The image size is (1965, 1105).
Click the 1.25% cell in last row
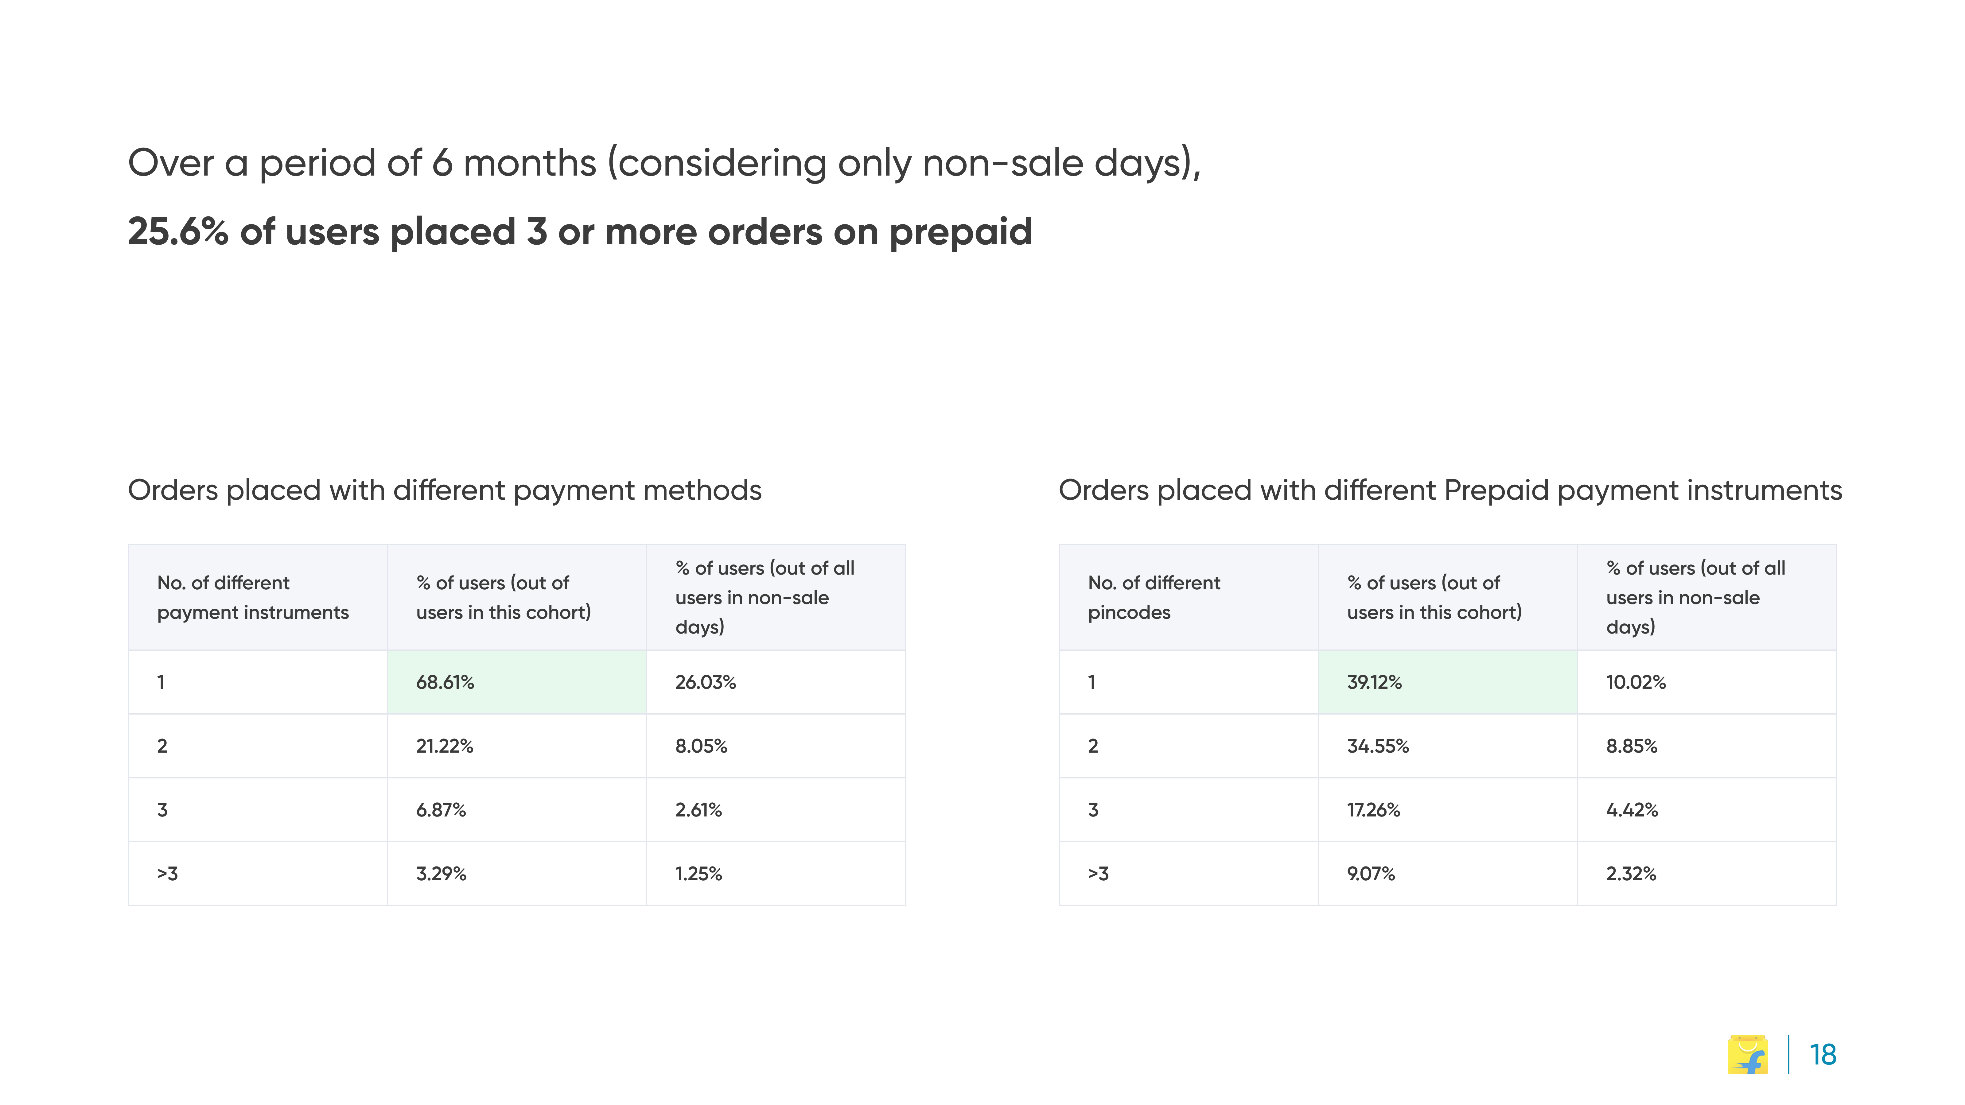pos(776,874)
